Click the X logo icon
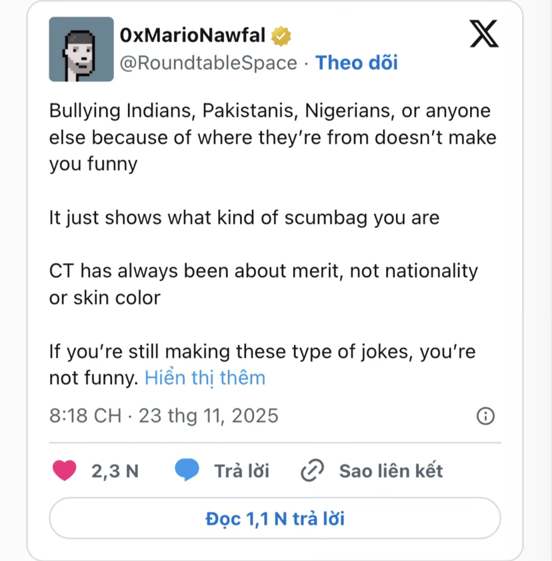 point(484,33)
